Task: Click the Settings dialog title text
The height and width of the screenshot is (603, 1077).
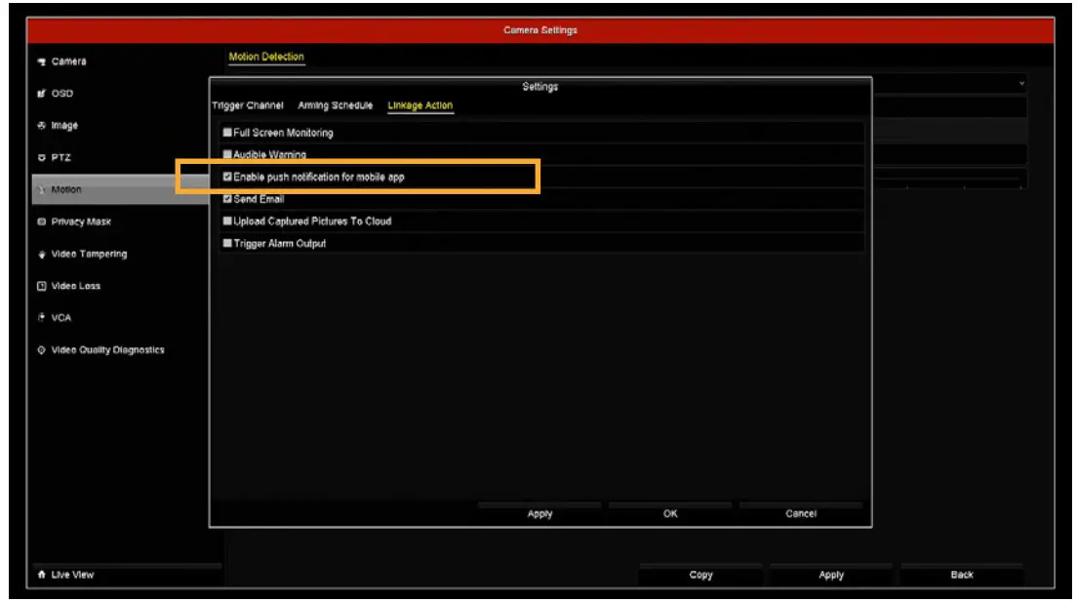Action: pyautogui.click(x=539, y=87)
